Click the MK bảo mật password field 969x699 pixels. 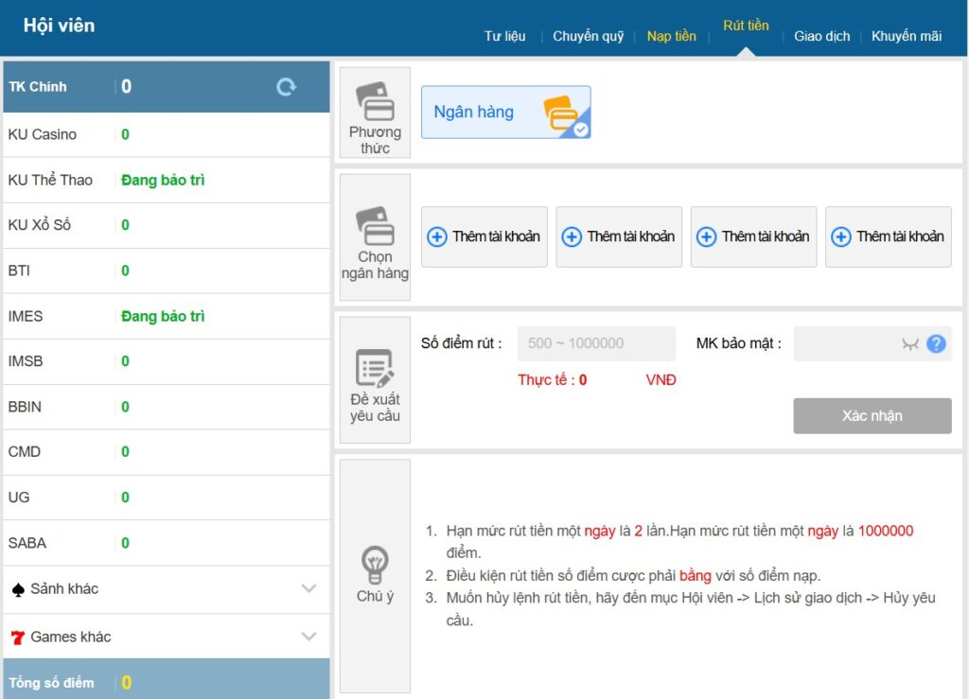[x=844, y=343]
